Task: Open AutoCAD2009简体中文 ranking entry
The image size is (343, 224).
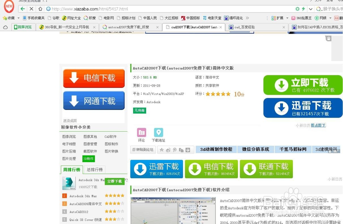Action: point(85,204)
